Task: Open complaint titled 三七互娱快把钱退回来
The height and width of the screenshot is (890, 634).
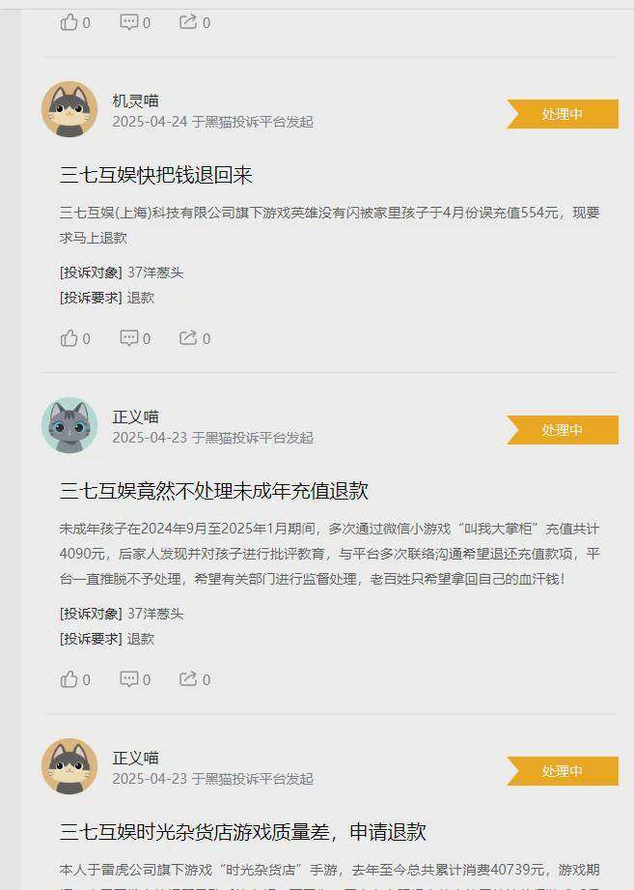Action: click(x=155, y=175)
